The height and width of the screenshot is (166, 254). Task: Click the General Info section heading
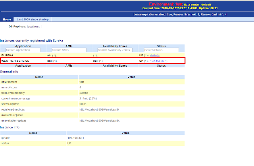[9, 72]
